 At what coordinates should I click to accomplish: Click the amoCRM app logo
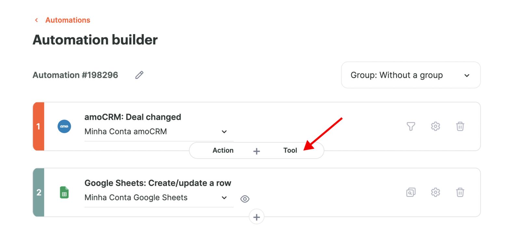coord(64,126)
